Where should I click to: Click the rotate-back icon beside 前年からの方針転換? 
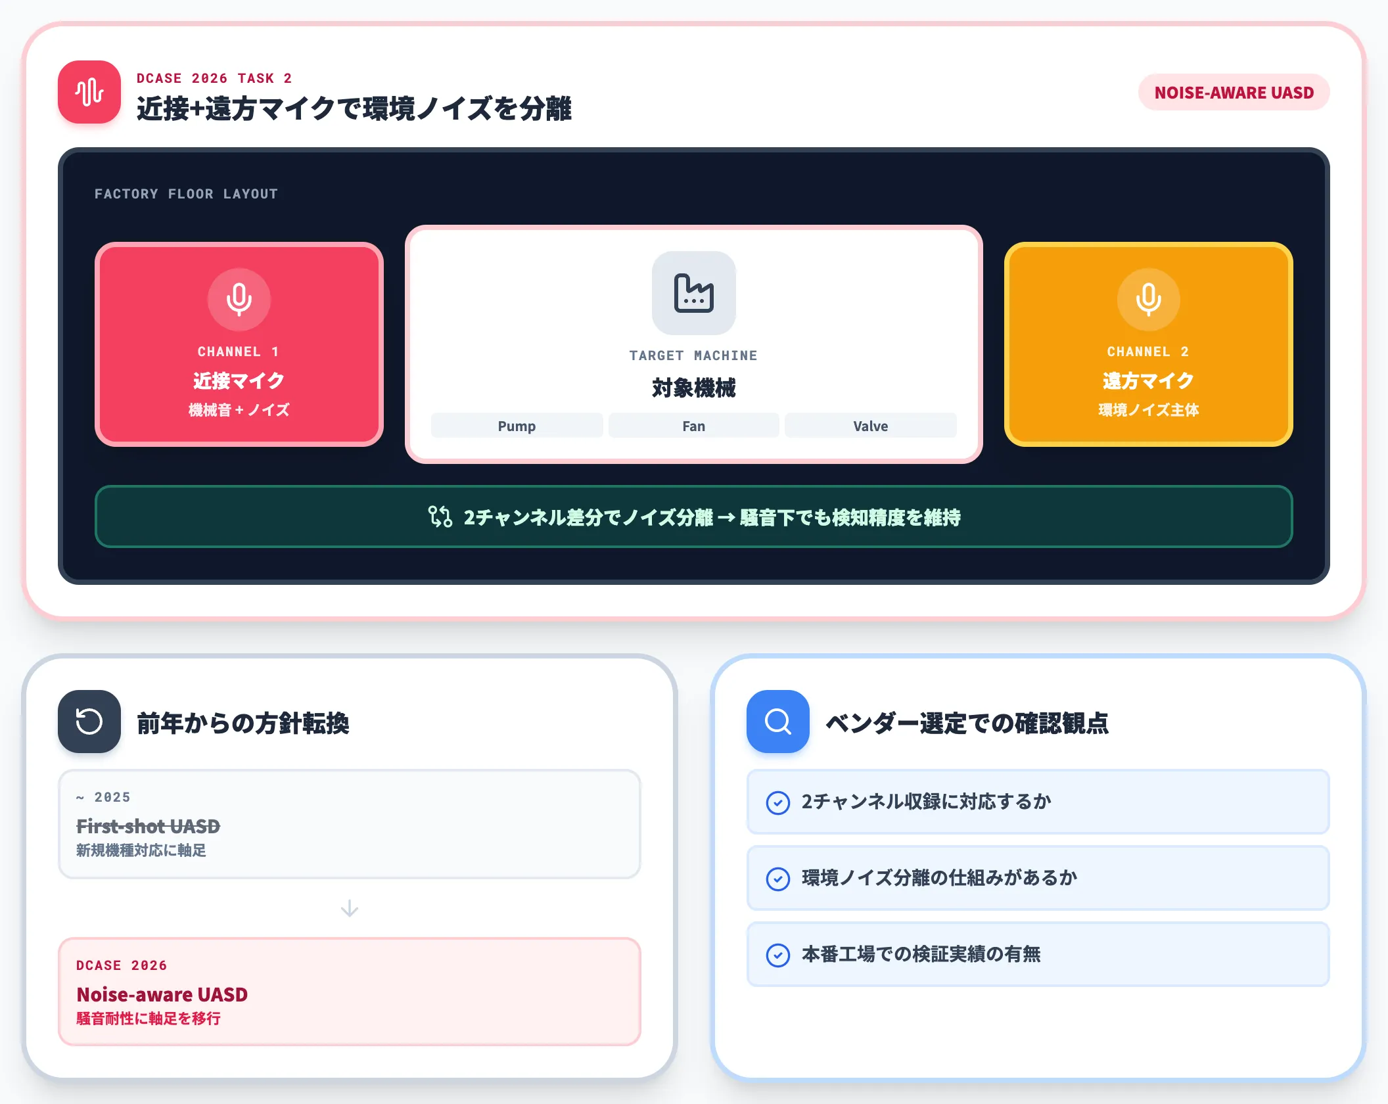tap(89, 722)
